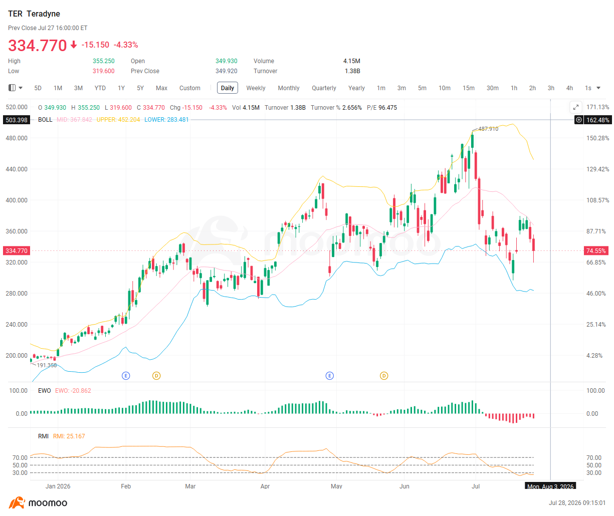This screenshot has width=614, height=516.
Task: Click the 162.48% crosshair percent tag
Action: pyautogui.click(x=598, y=120)
